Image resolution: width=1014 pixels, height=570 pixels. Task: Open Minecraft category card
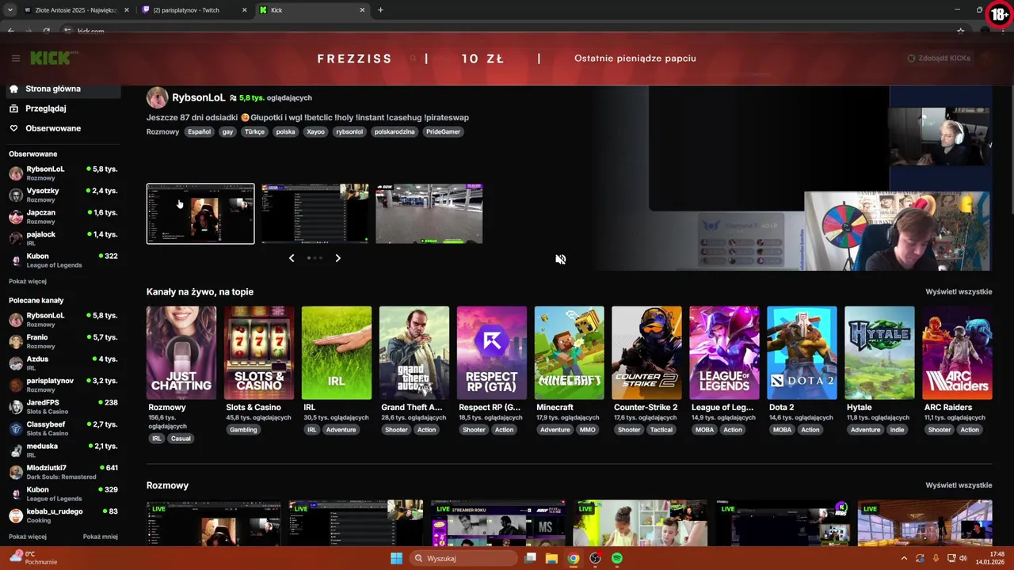[570, 353]
